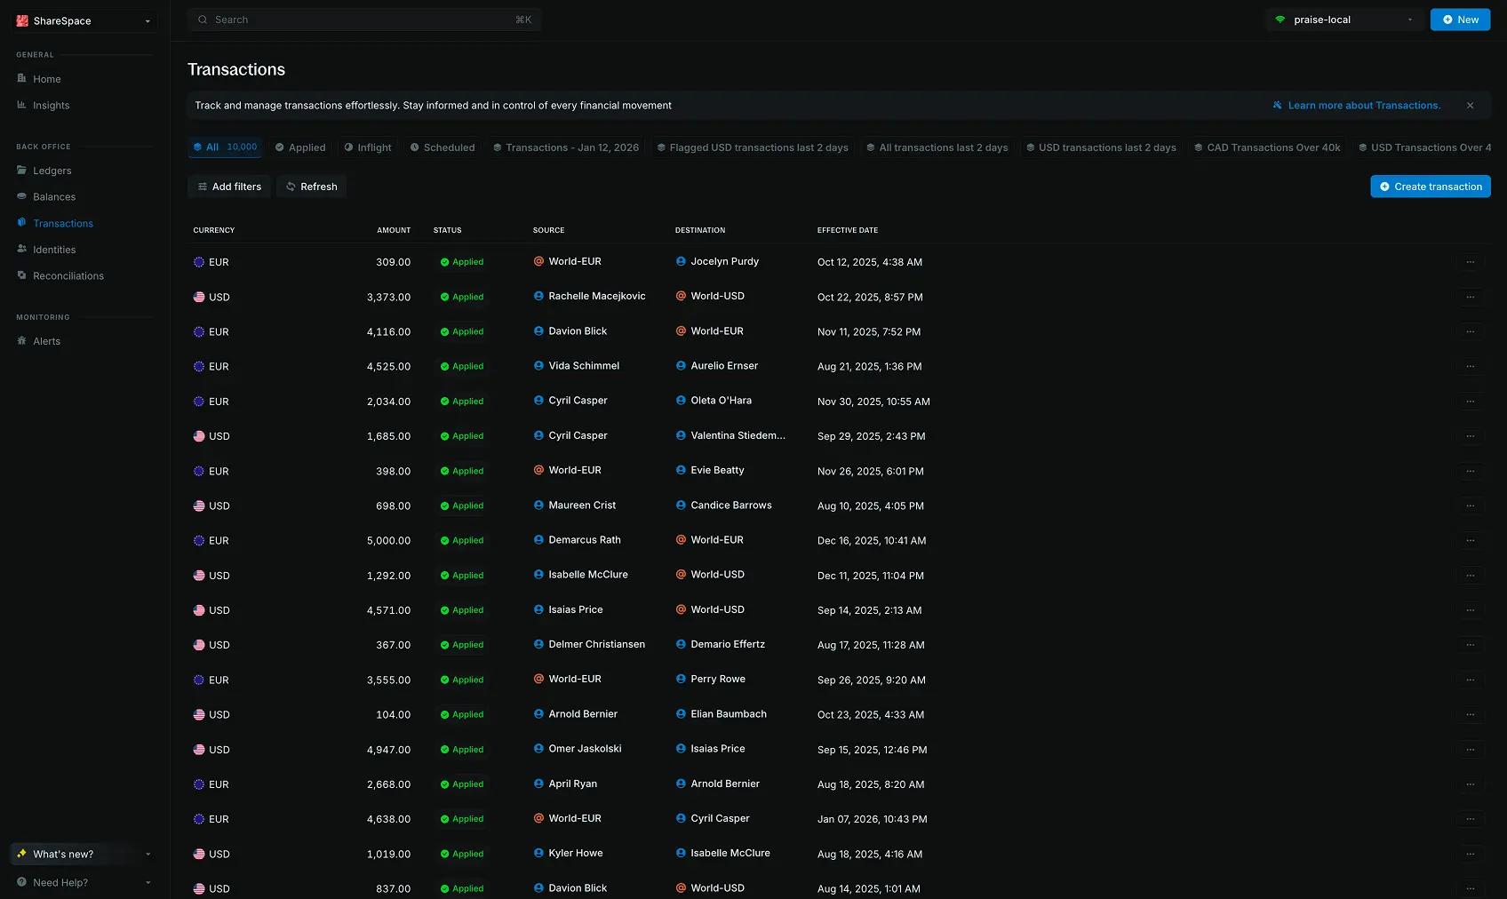Switch to the Scheduled tab
The height and width of the screenshot is (899, 1507).
pos(443,147)
